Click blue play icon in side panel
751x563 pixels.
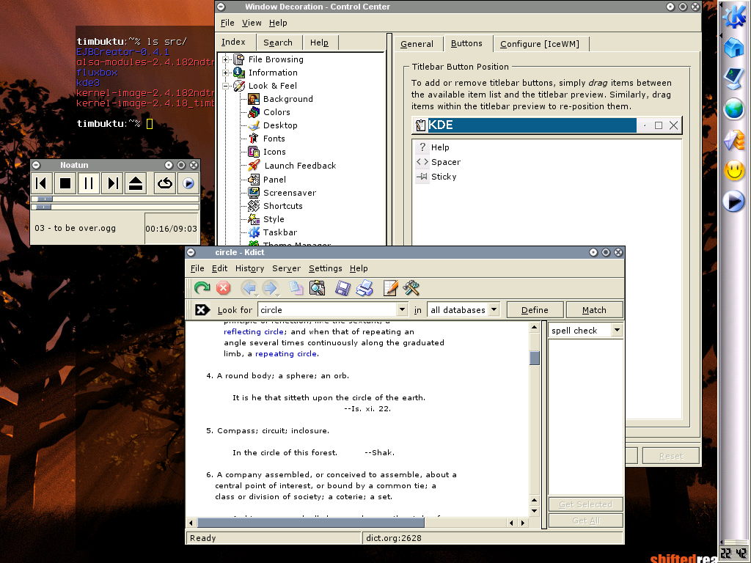pos(733,201)
